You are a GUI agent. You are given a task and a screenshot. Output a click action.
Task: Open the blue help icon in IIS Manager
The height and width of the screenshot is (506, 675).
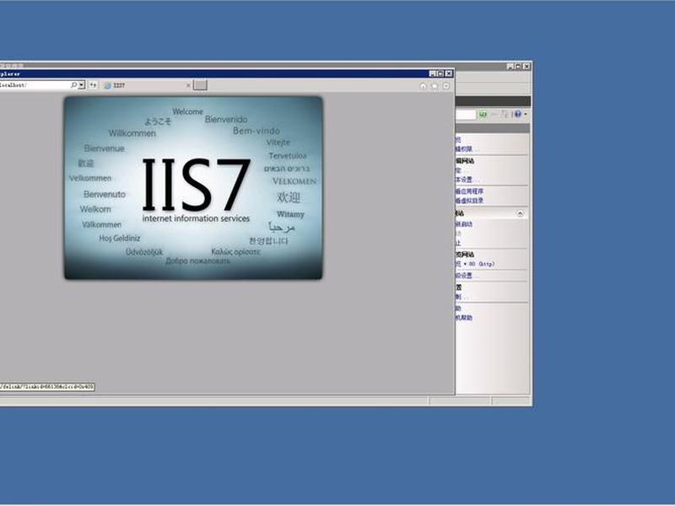[x=517, y=114]
